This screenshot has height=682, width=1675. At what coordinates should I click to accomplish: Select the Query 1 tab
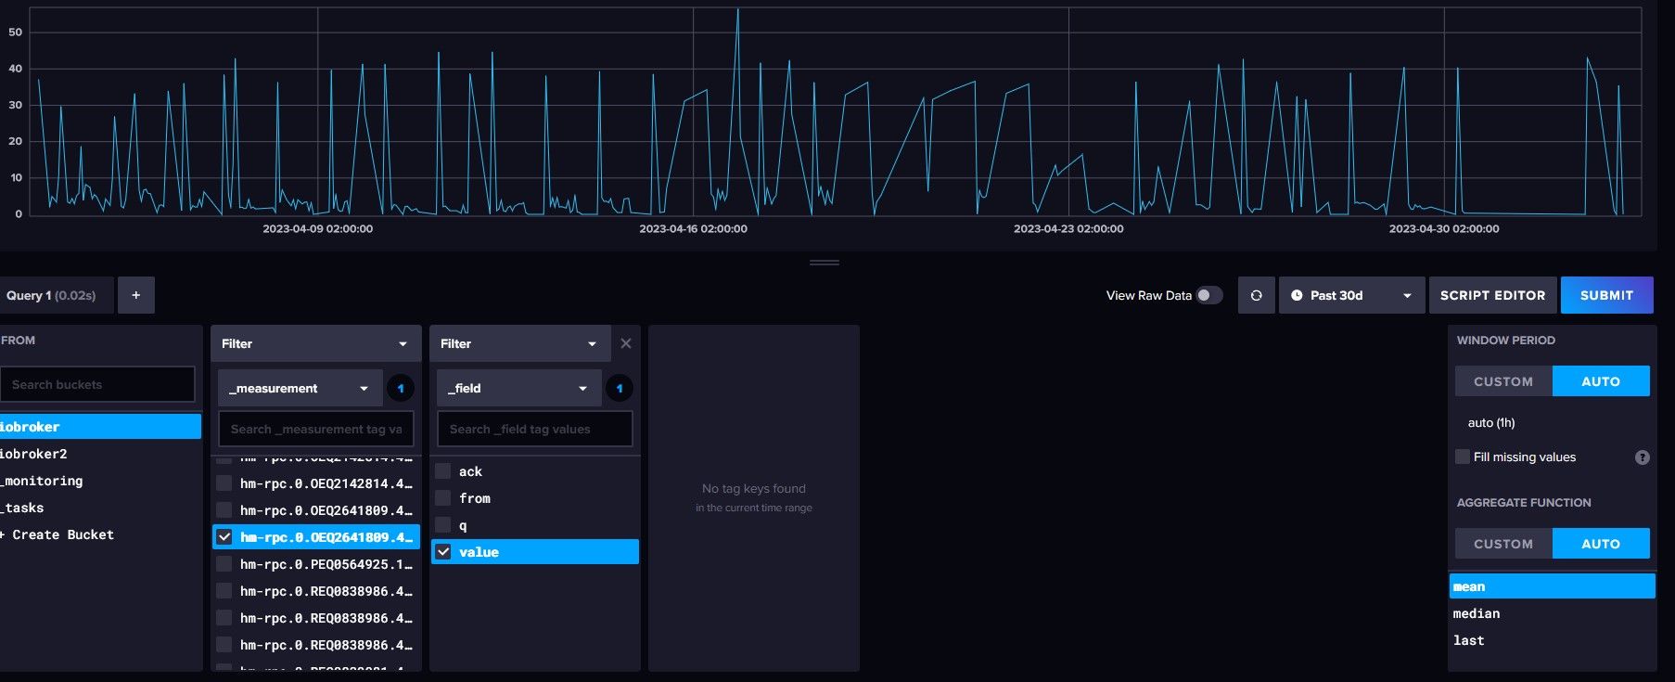[56, 295]
